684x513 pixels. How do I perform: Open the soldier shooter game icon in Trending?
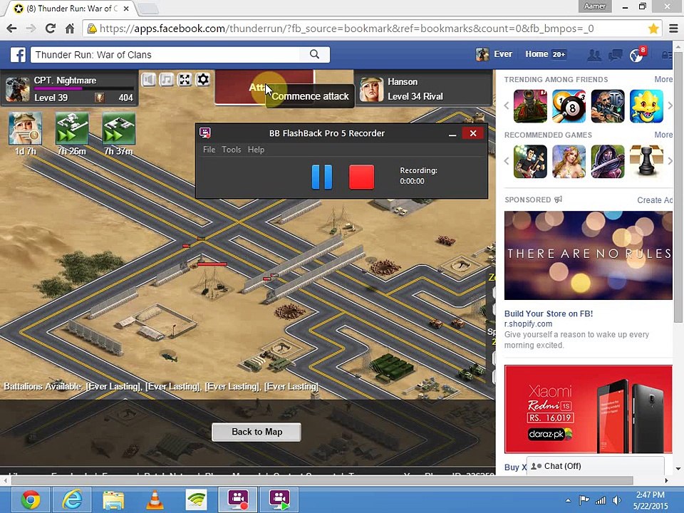click(x=608, y=106)
